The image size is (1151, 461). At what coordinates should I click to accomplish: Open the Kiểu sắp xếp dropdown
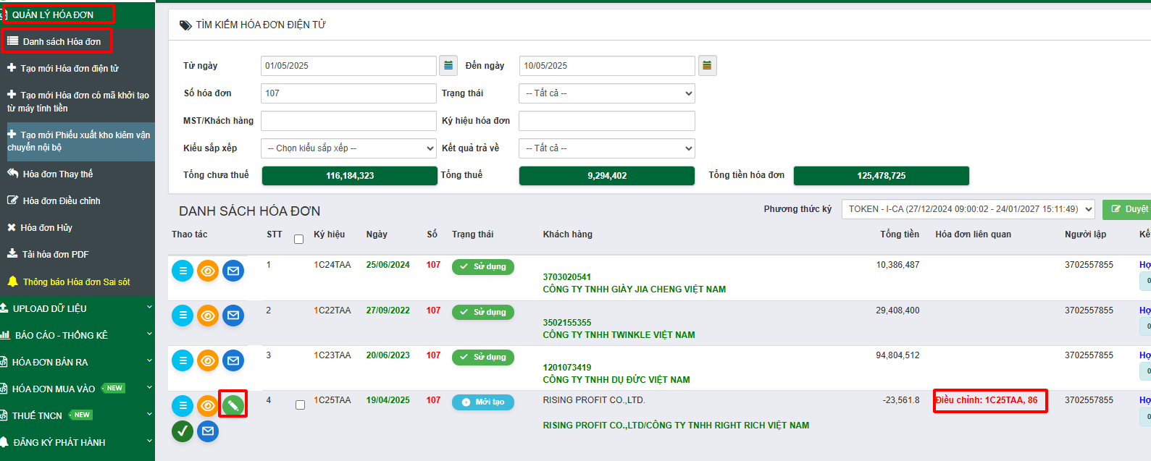349,148
